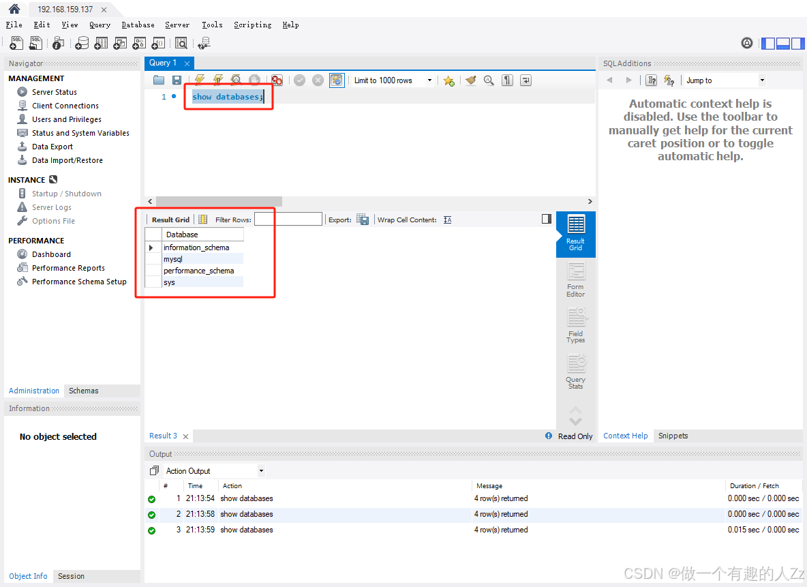Execute statement under cursor icon
807x587 pixels.
[218, 80]
